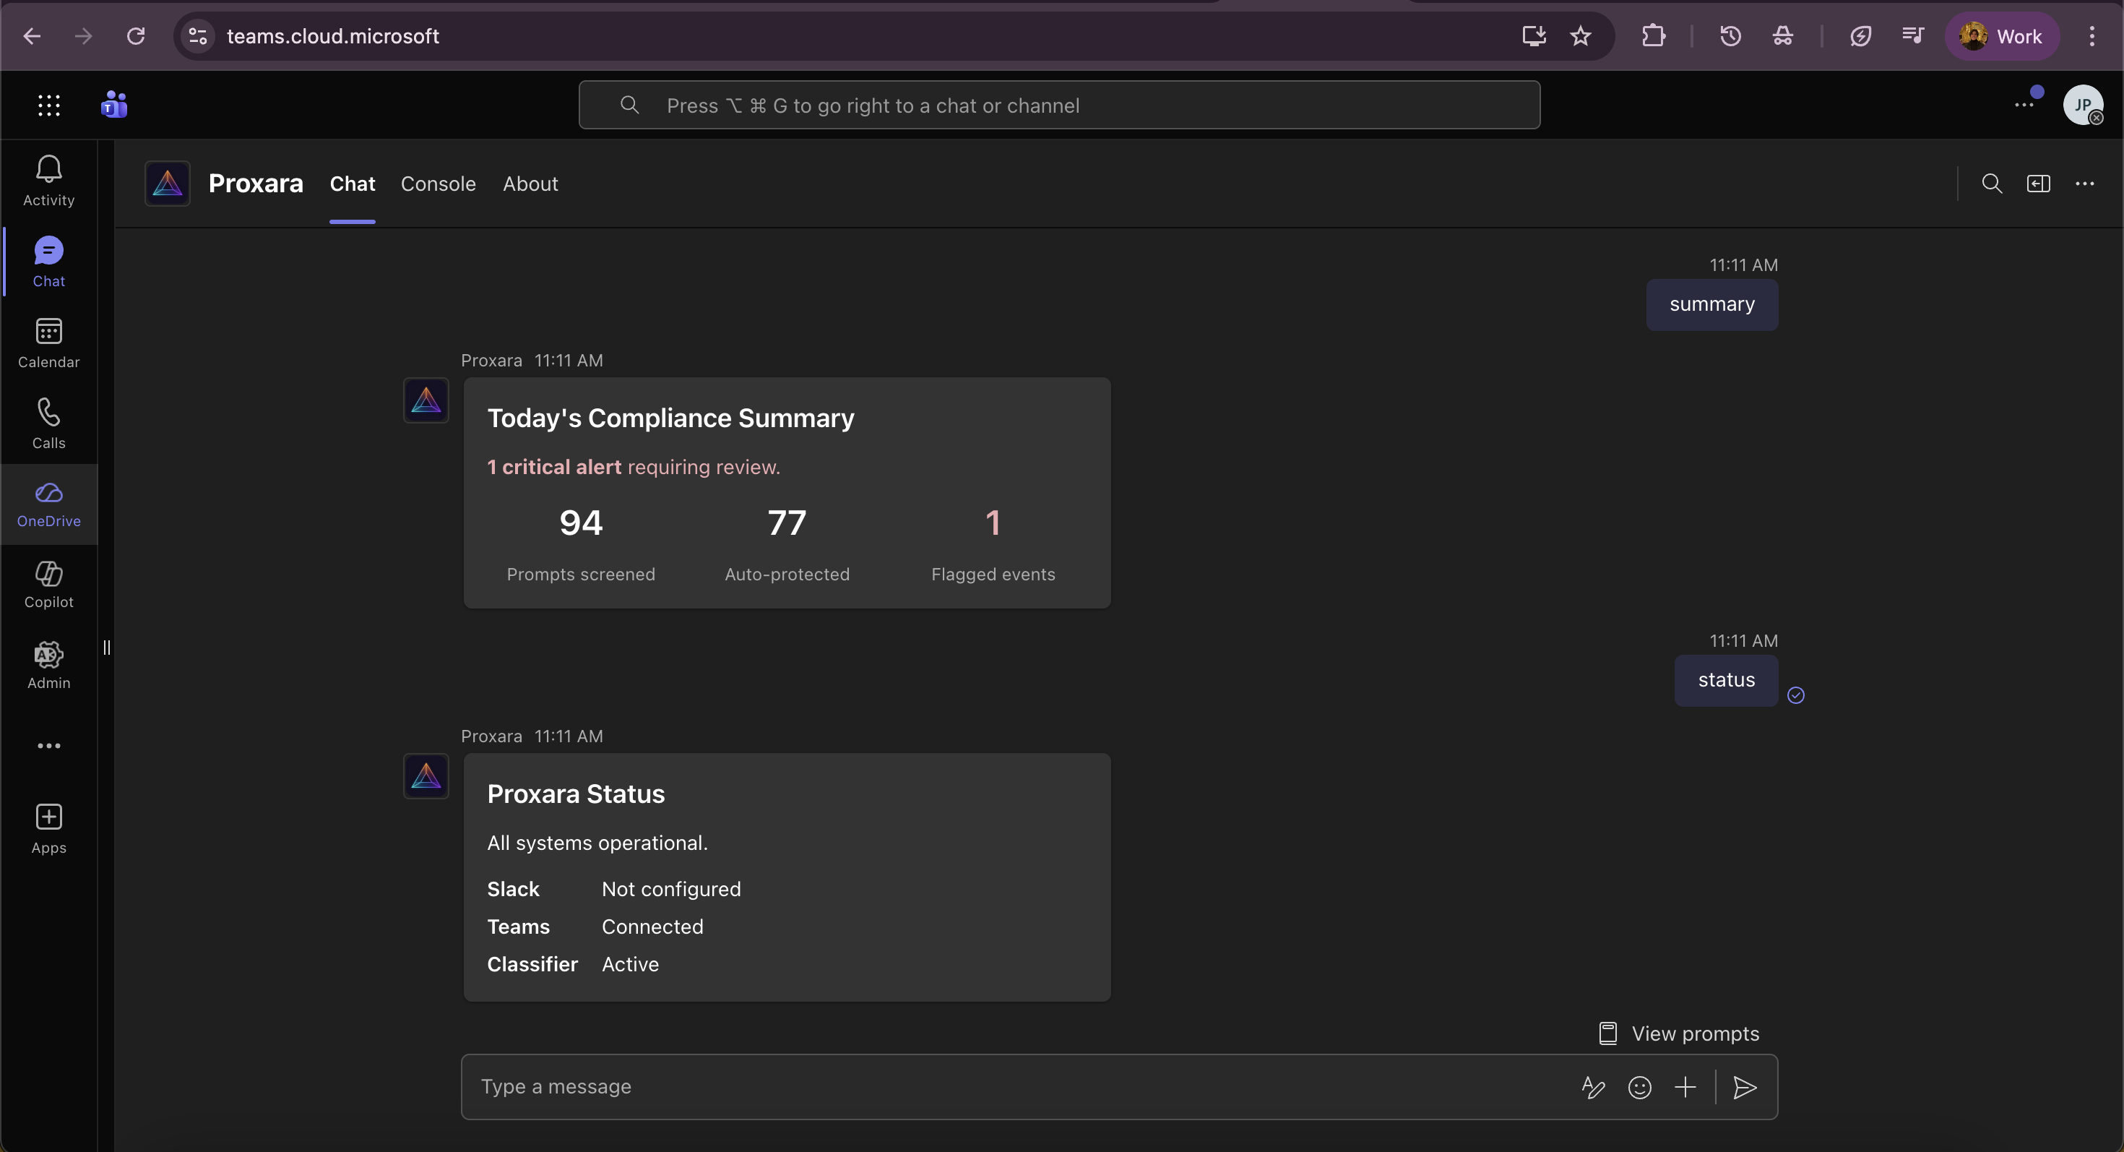The width and height of the screenshot is (2124, 1152).
Task: Select the 'summary' sent message bubble
Action: tap(1711, 304)
